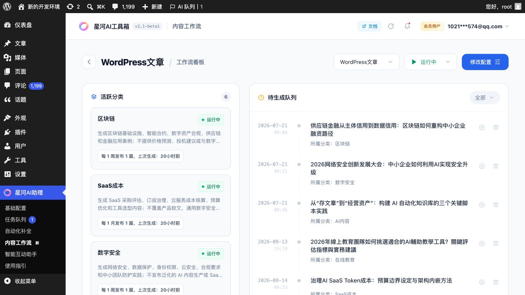This screenshot has width=525, height=295.
Task: Open the WordPress文章 workflow dropdown
Action: point(367,62)
